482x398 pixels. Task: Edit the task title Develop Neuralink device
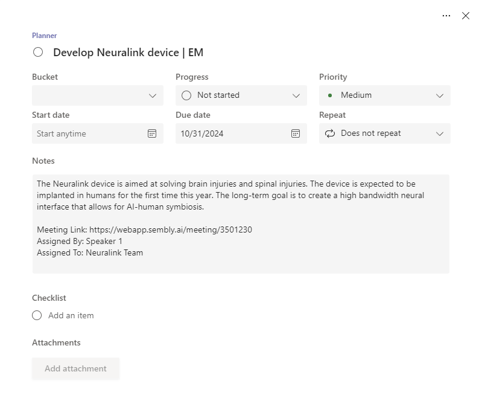coord(128,53)
